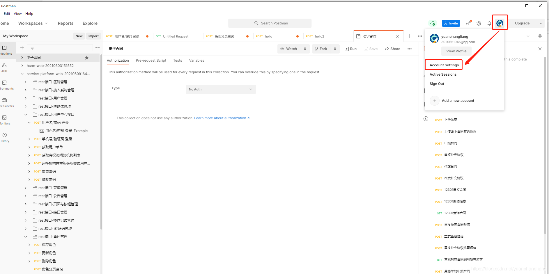The width and height of the screenshot is (549, 274).
Task: Click the info icon in right panel
Action: [426, 119]
